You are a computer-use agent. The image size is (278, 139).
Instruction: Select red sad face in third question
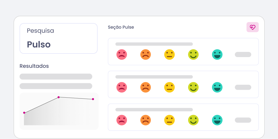(121, 120)
